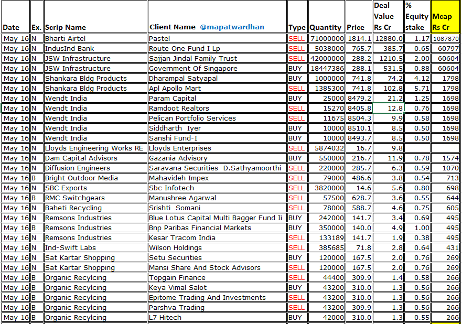Screen dimensions: 462x324
Task: Click the Pastel client name cell
Action: tap(217, 39)
